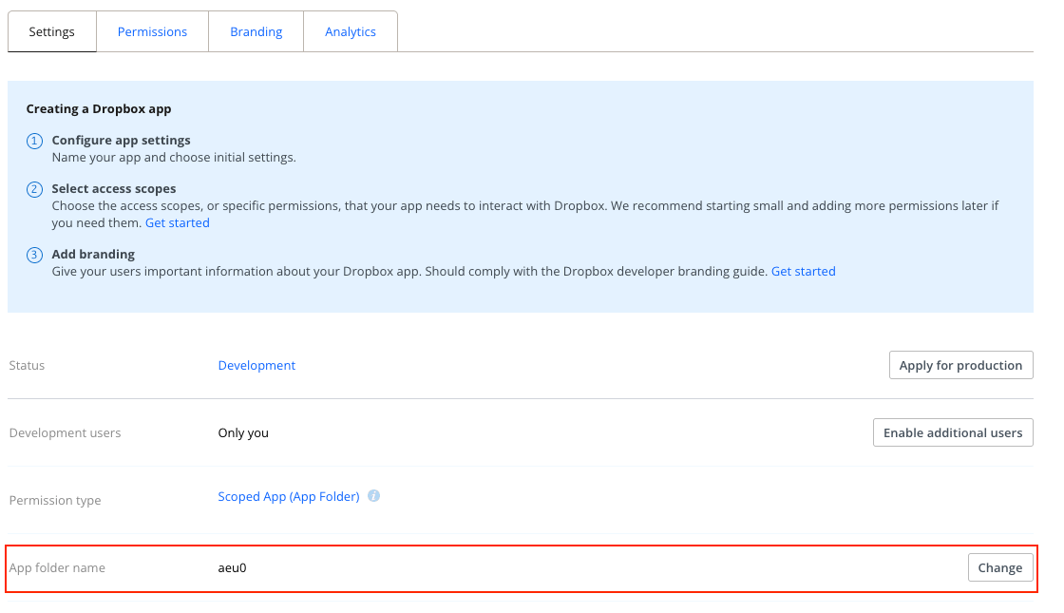
Task: Click the Development status link
Action: point(256,365)
